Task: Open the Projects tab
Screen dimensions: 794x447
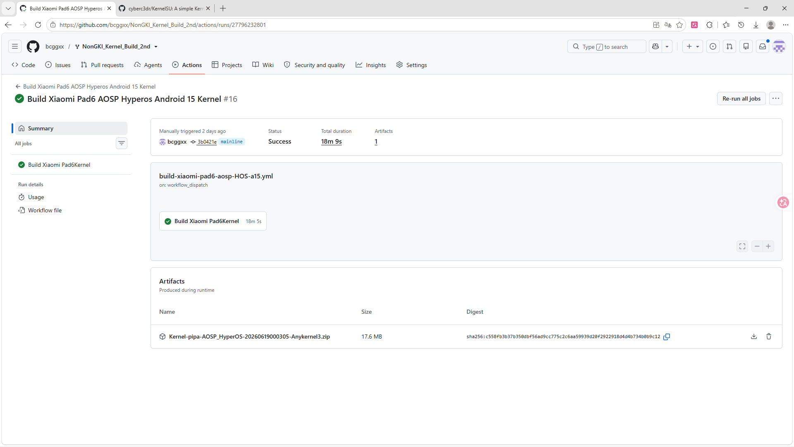Action: (x=227, y=65)
